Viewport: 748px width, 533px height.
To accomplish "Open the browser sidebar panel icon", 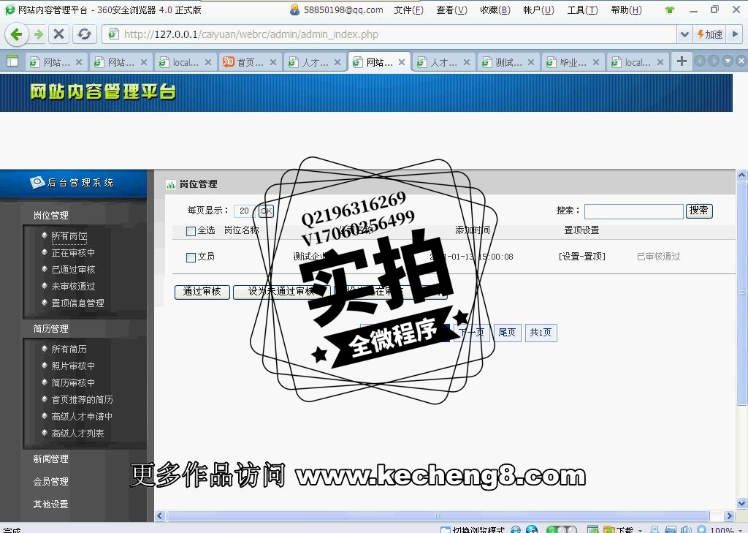I will (x=12, y=61).
